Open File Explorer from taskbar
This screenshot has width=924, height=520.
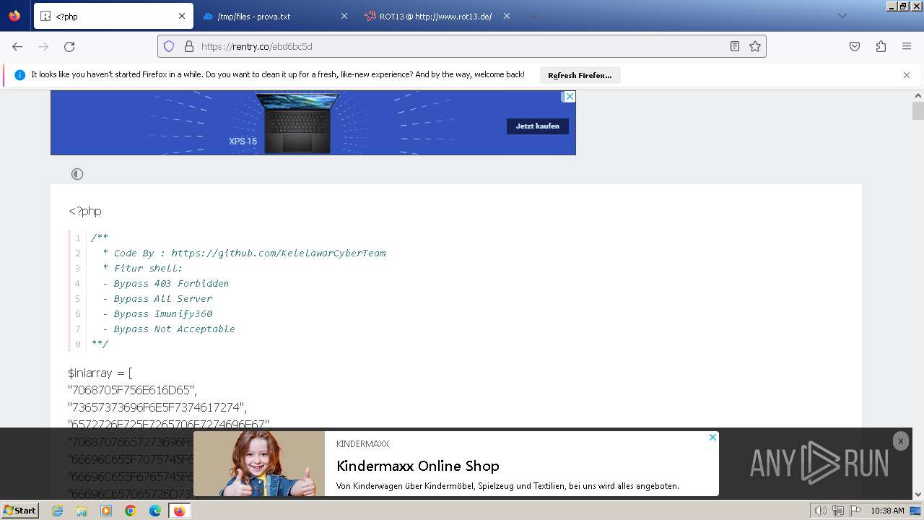tap(82, 511)
